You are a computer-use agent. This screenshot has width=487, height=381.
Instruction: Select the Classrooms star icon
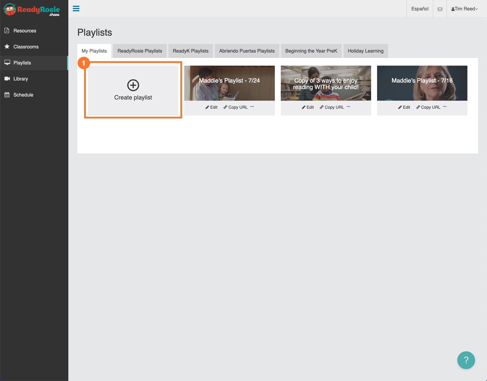click(x=6, y=47)
